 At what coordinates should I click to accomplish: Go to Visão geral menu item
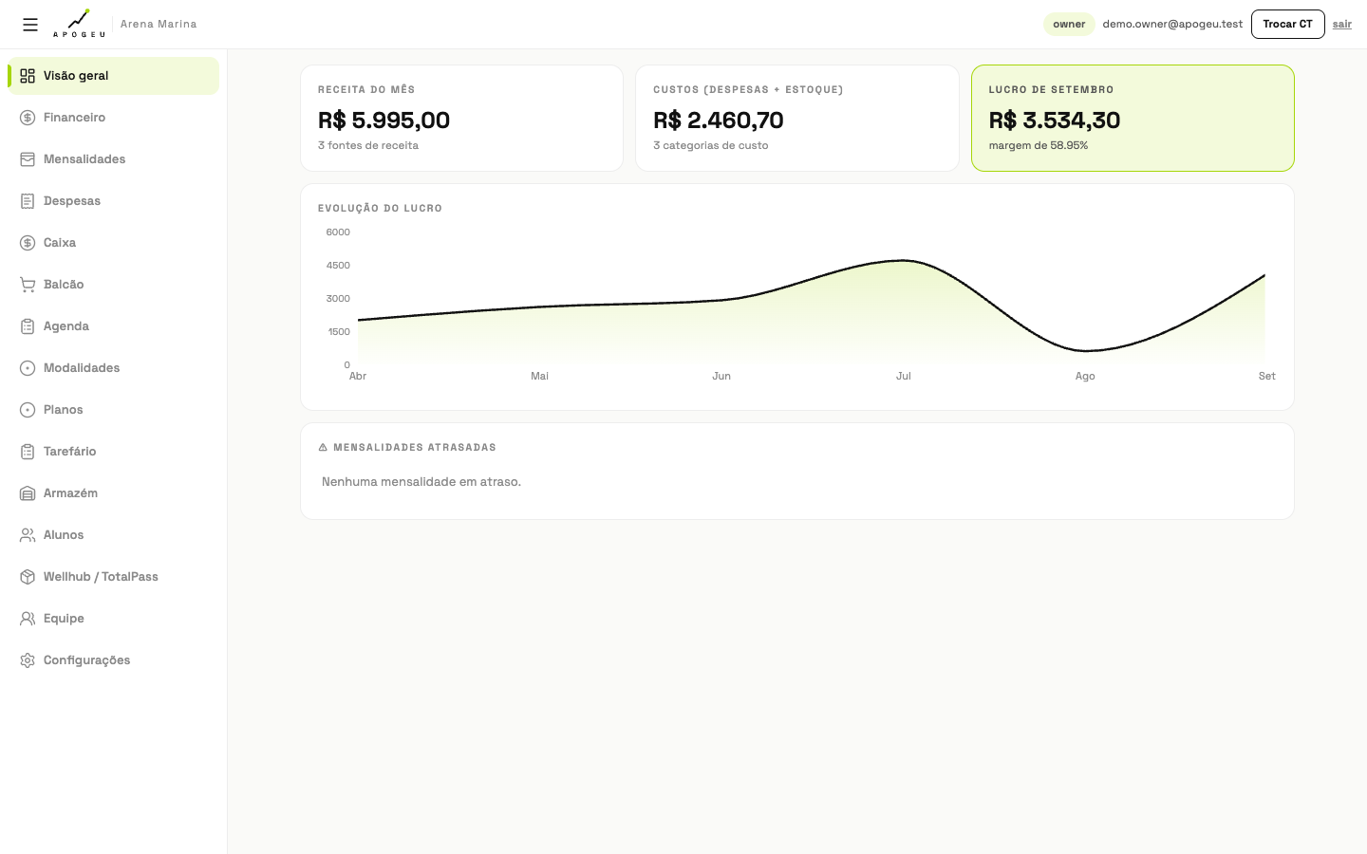point(114,76)
